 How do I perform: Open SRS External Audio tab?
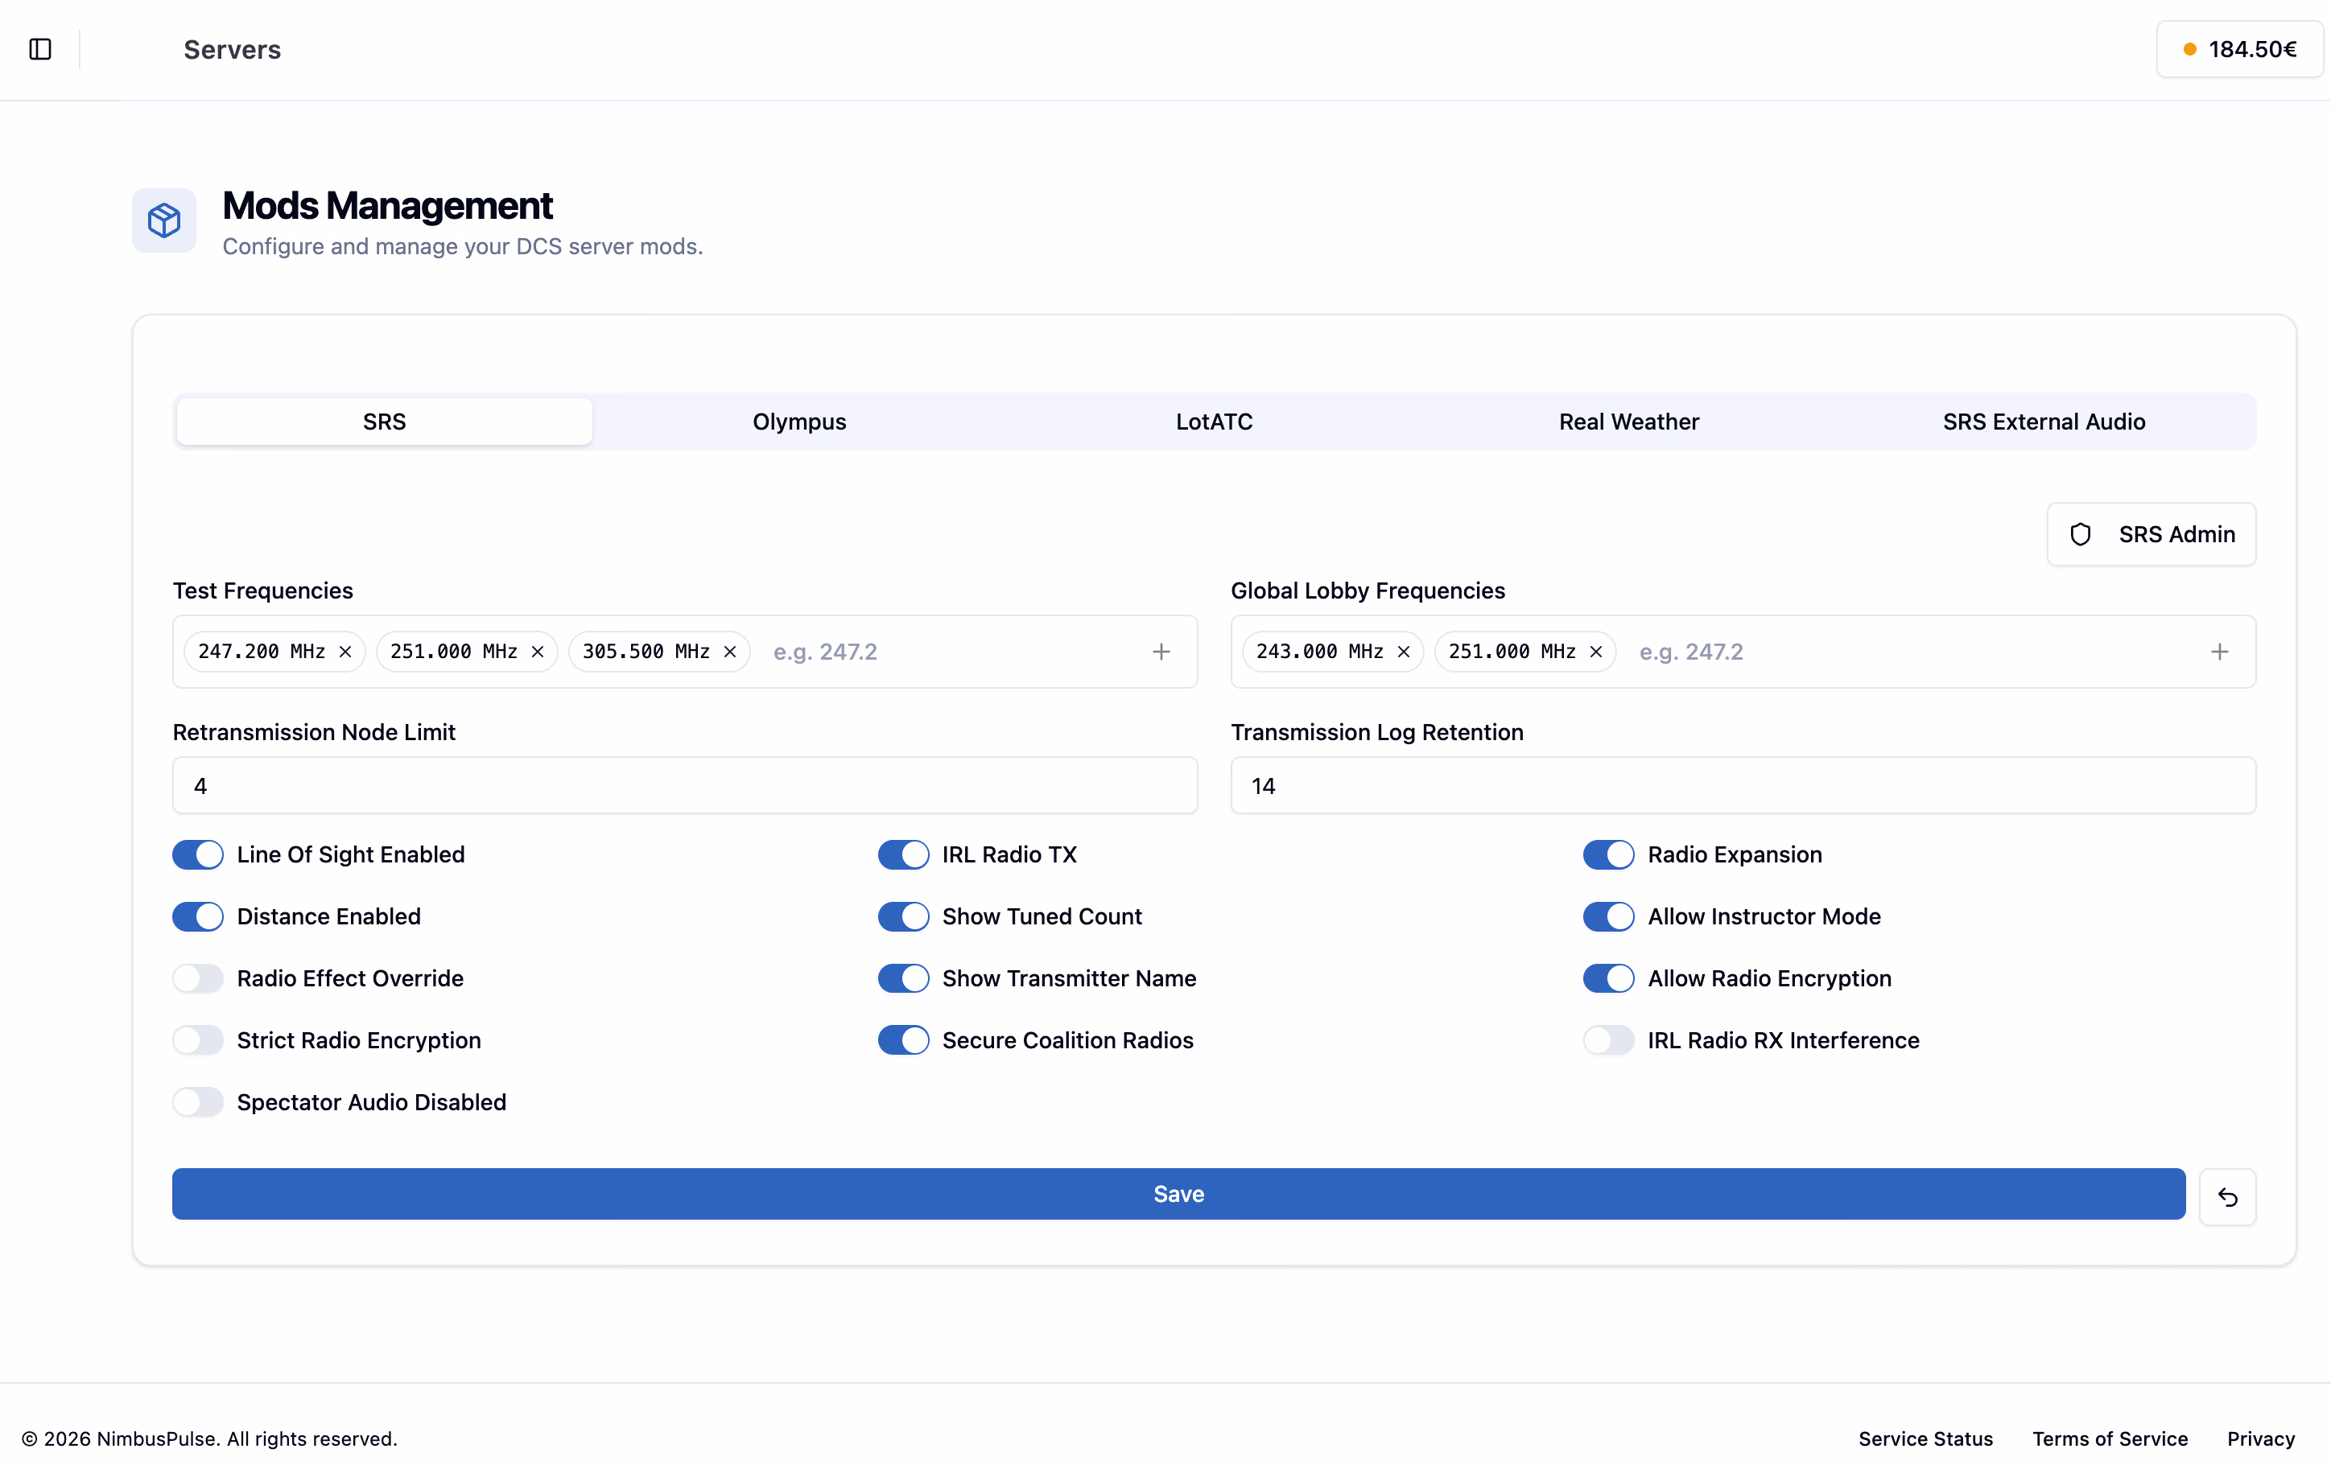(x=2044, y=422)
